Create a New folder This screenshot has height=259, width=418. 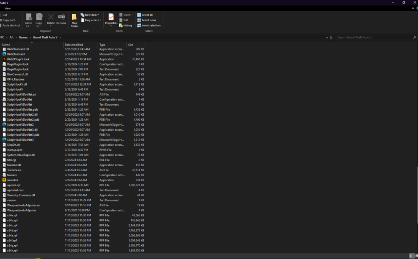click(x=75, y=20)
